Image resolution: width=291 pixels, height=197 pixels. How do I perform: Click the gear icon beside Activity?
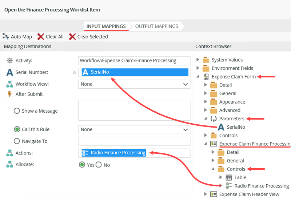pos(10,60)
